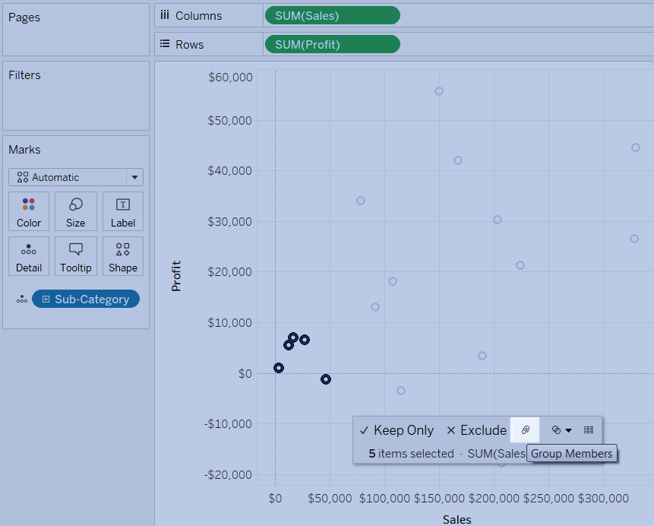Open the Tooltip marks card
Screen dimensions: 654x526
76,257
